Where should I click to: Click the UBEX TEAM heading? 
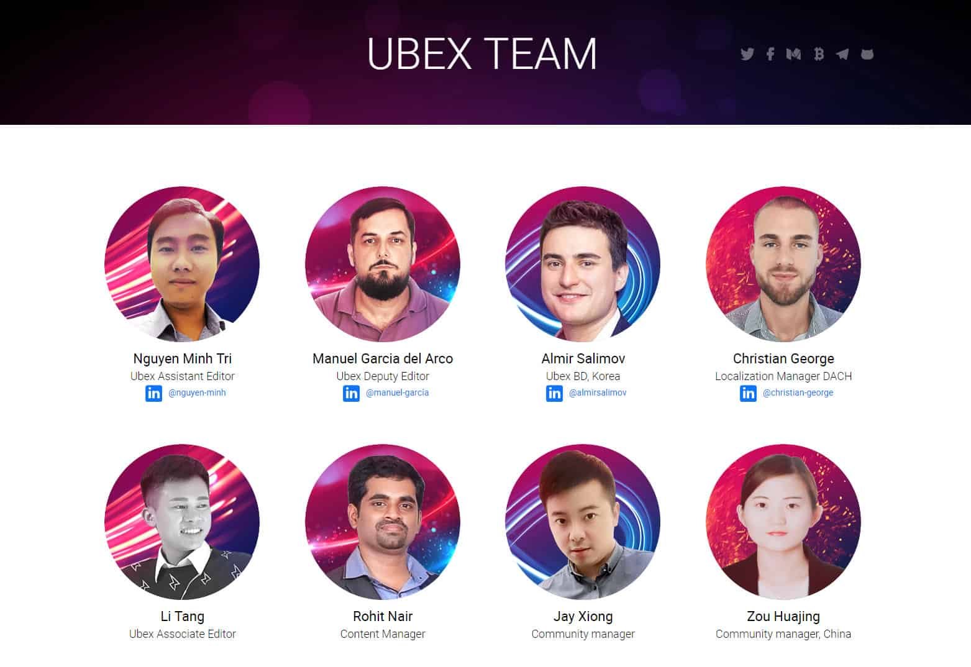[482, 53]
